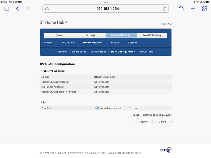Select No for ULA enabled
This screenshot has width=211, height=158.
(x=130, y=108)
